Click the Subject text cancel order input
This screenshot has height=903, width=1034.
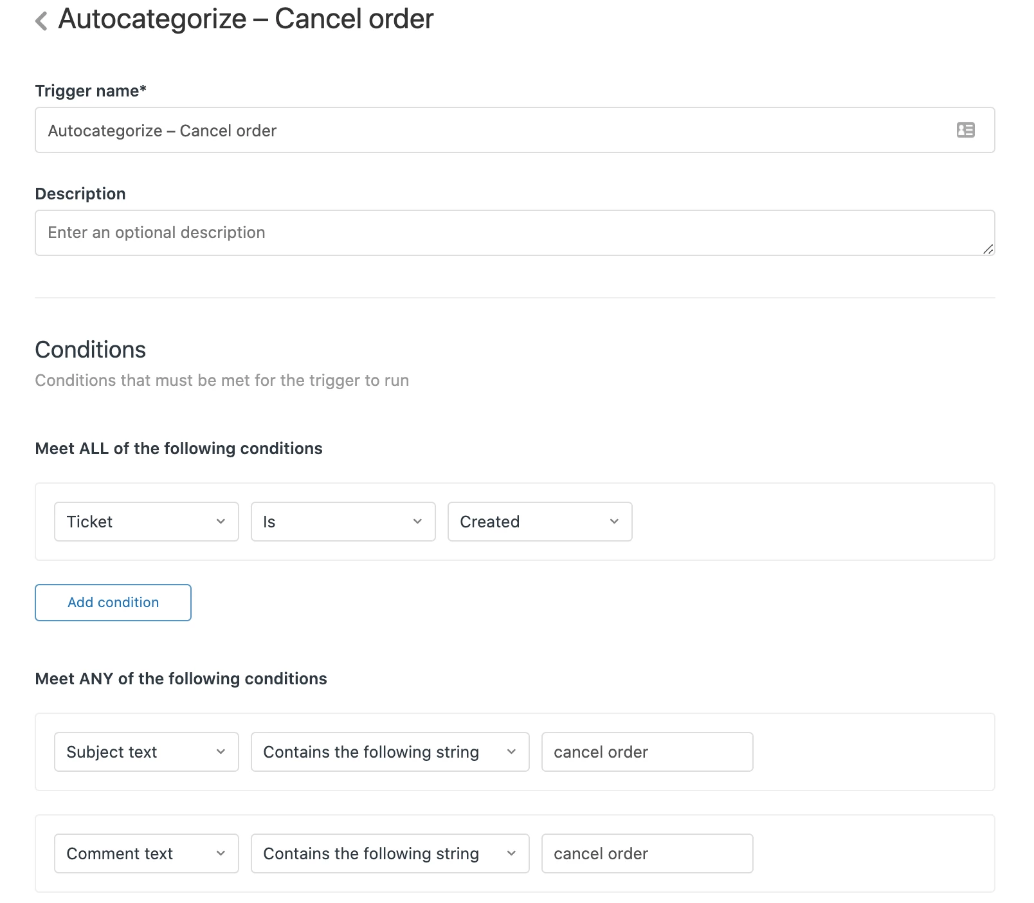click(x=647, y=752)
